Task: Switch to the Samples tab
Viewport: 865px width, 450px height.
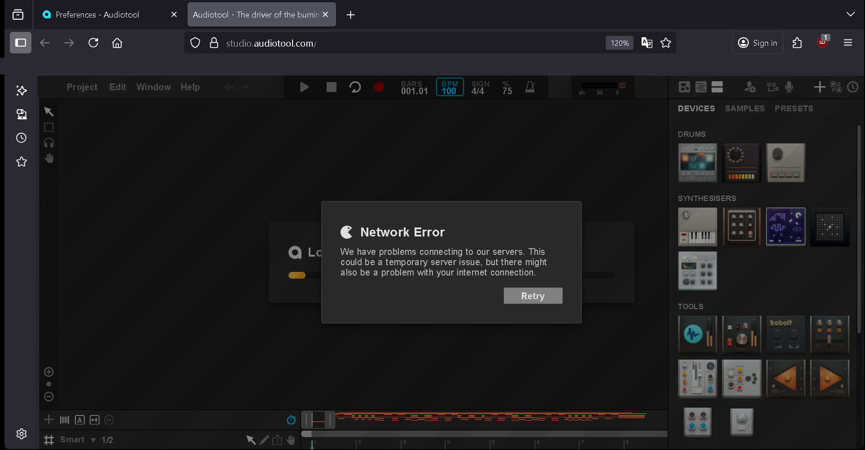Action: coord(745,109)
